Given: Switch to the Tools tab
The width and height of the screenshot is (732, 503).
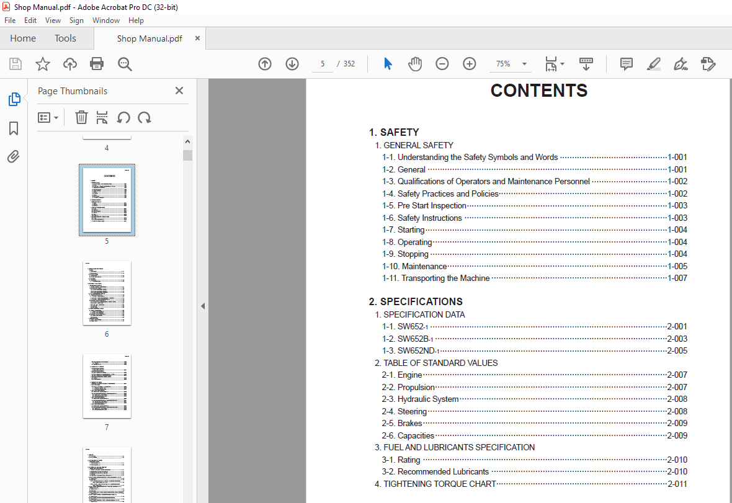Looking at the screenshot, I should (65, 38).
